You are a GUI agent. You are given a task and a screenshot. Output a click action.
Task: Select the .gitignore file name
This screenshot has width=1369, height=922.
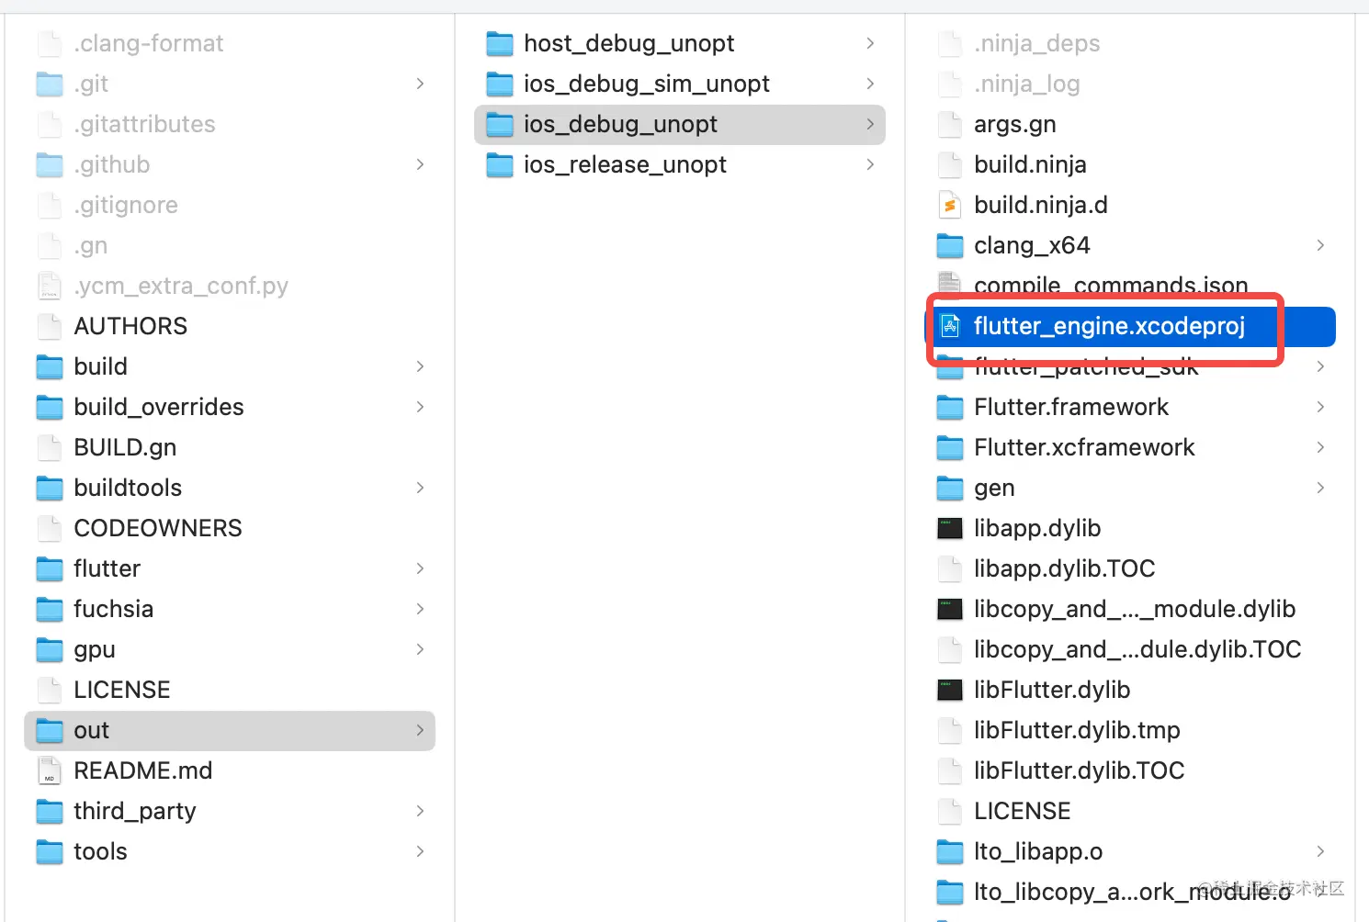tap(126, 205)
